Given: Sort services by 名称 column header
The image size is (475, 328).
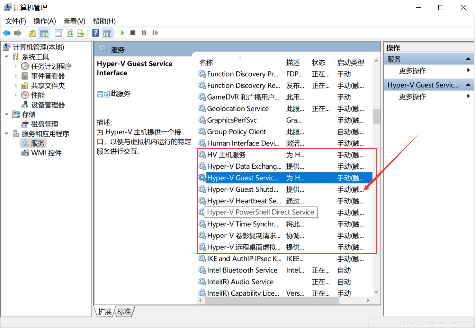Looking at the screenshot, I should point(240,63).
